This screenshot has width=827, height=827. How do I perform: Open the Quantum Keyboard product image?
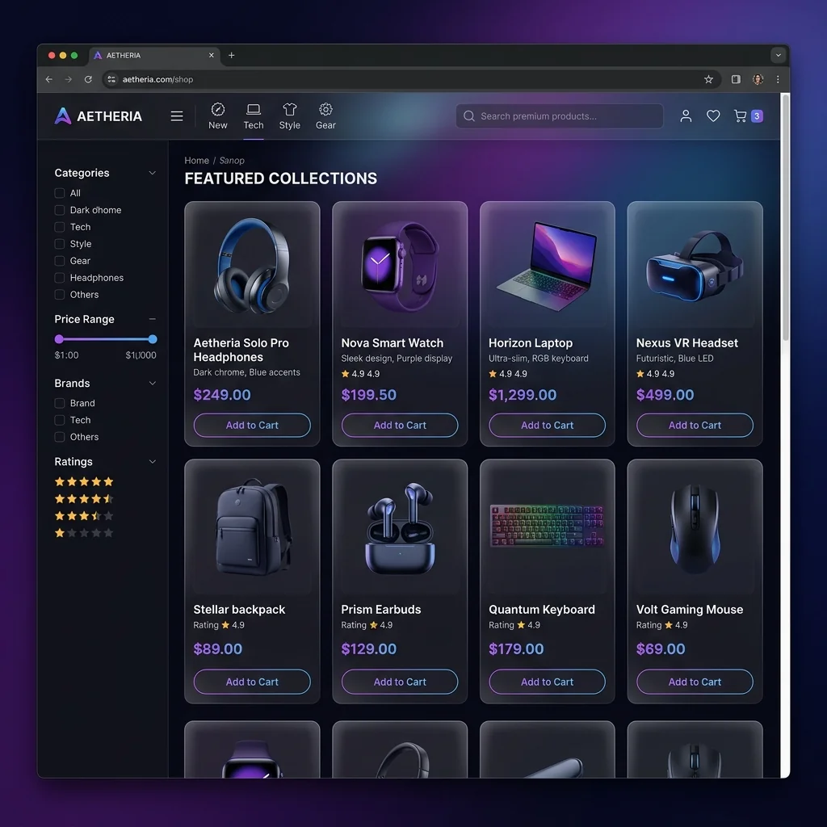click(x=547, y=526)
